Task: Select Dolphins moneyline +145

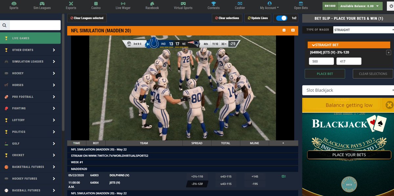Action: [x=254, y=177]
